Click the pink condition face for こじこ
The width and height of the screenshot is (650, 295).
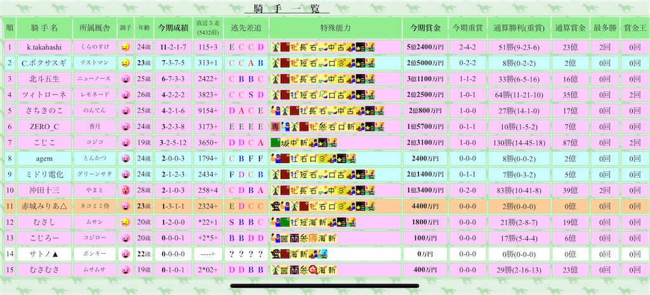click(125, 143)
